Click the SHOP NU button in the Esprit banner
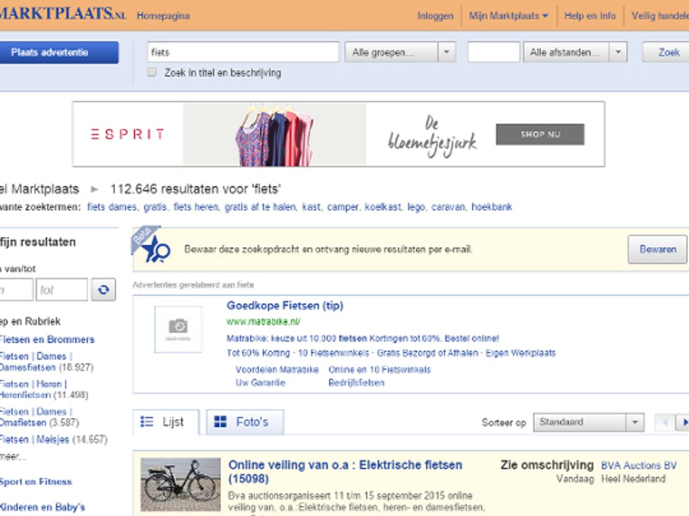Screen dimensions: 689x516 coord(540,134)
